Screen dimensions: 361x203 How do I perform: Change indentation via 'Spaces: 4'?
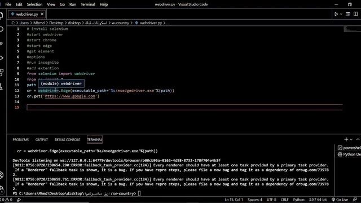255,200
